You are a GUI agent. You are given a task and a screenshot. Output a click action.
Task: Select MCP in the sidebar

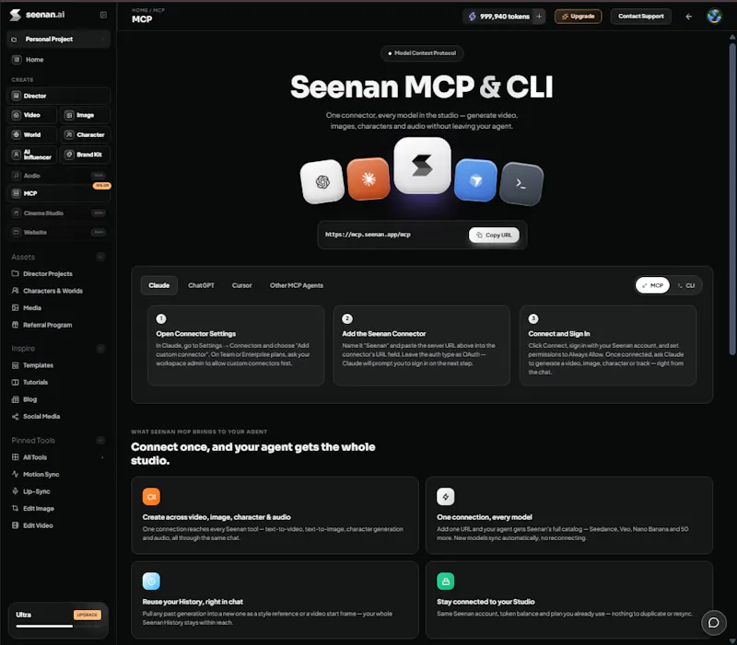(59, 193)
